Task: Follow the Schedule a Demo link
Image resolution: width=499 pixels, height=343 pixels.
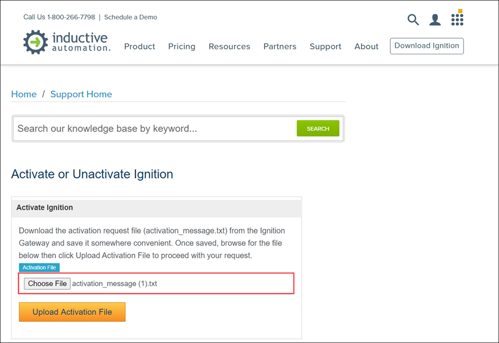Action: [x=130, y=17]
